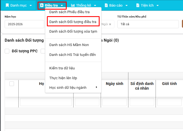This screenshot has width=183, height=131.
Task: Open the Năm học 2025-2026 combo box
Action: 24,24
